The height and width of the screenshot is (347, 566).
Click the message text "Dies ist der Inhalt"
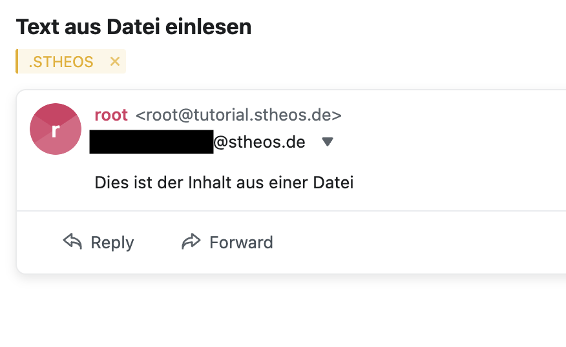(x=140, y=183)
